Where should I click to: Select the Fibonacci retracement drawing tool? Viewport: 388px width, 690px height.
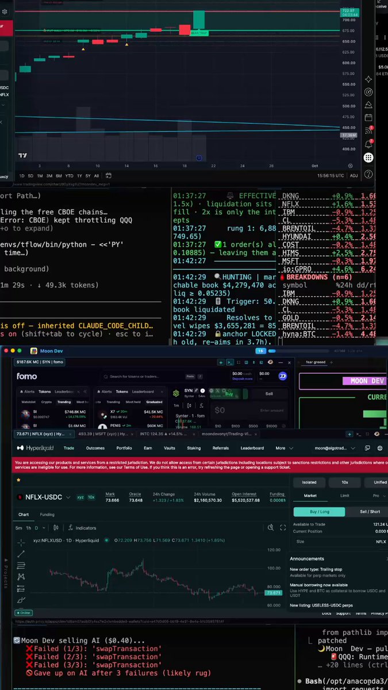point(21,565)
